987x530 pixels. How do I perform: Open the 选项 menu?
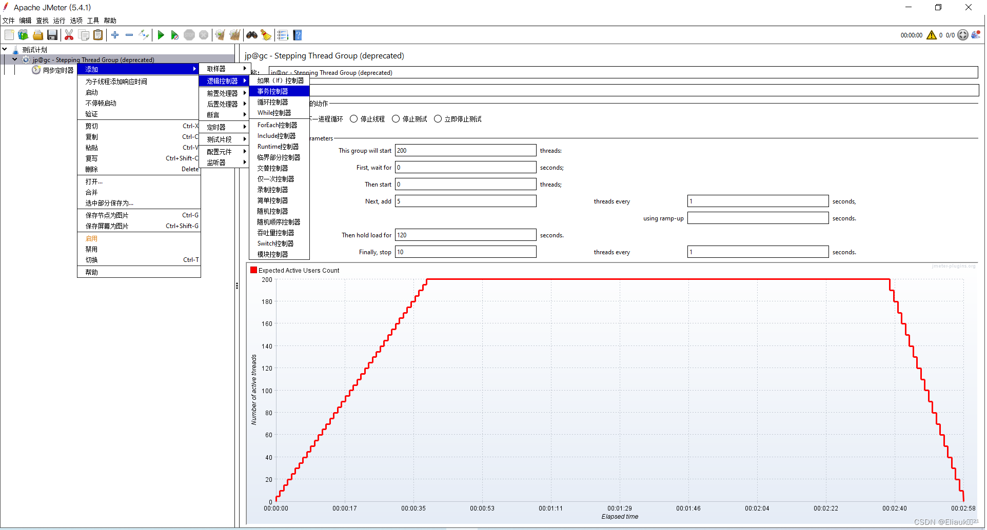pos(76,21)
